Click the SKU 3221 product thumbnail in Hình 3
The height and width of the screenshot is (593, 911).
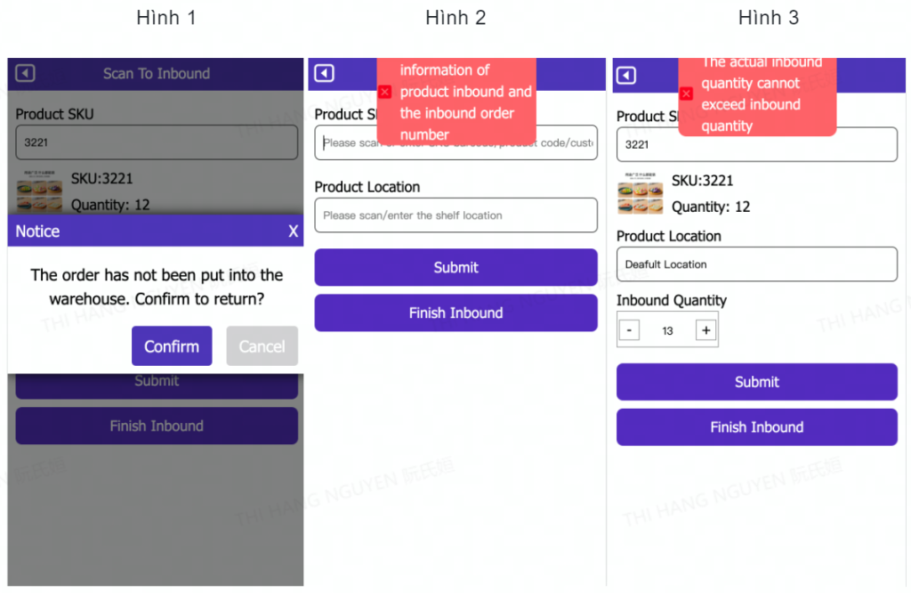point(641,193)
